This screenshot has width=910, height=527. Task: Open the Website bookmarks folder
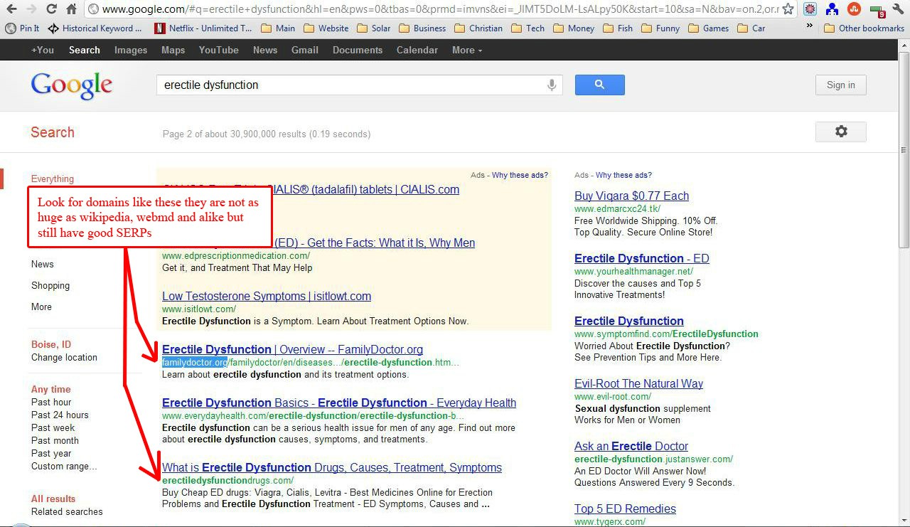[326, 28]
